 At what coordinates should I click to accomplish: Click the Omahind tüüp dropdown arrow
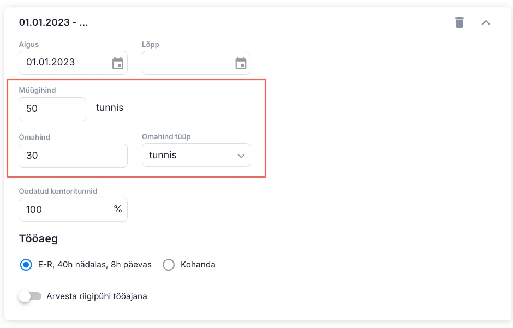pyautogui.click(x=241, y=156)
